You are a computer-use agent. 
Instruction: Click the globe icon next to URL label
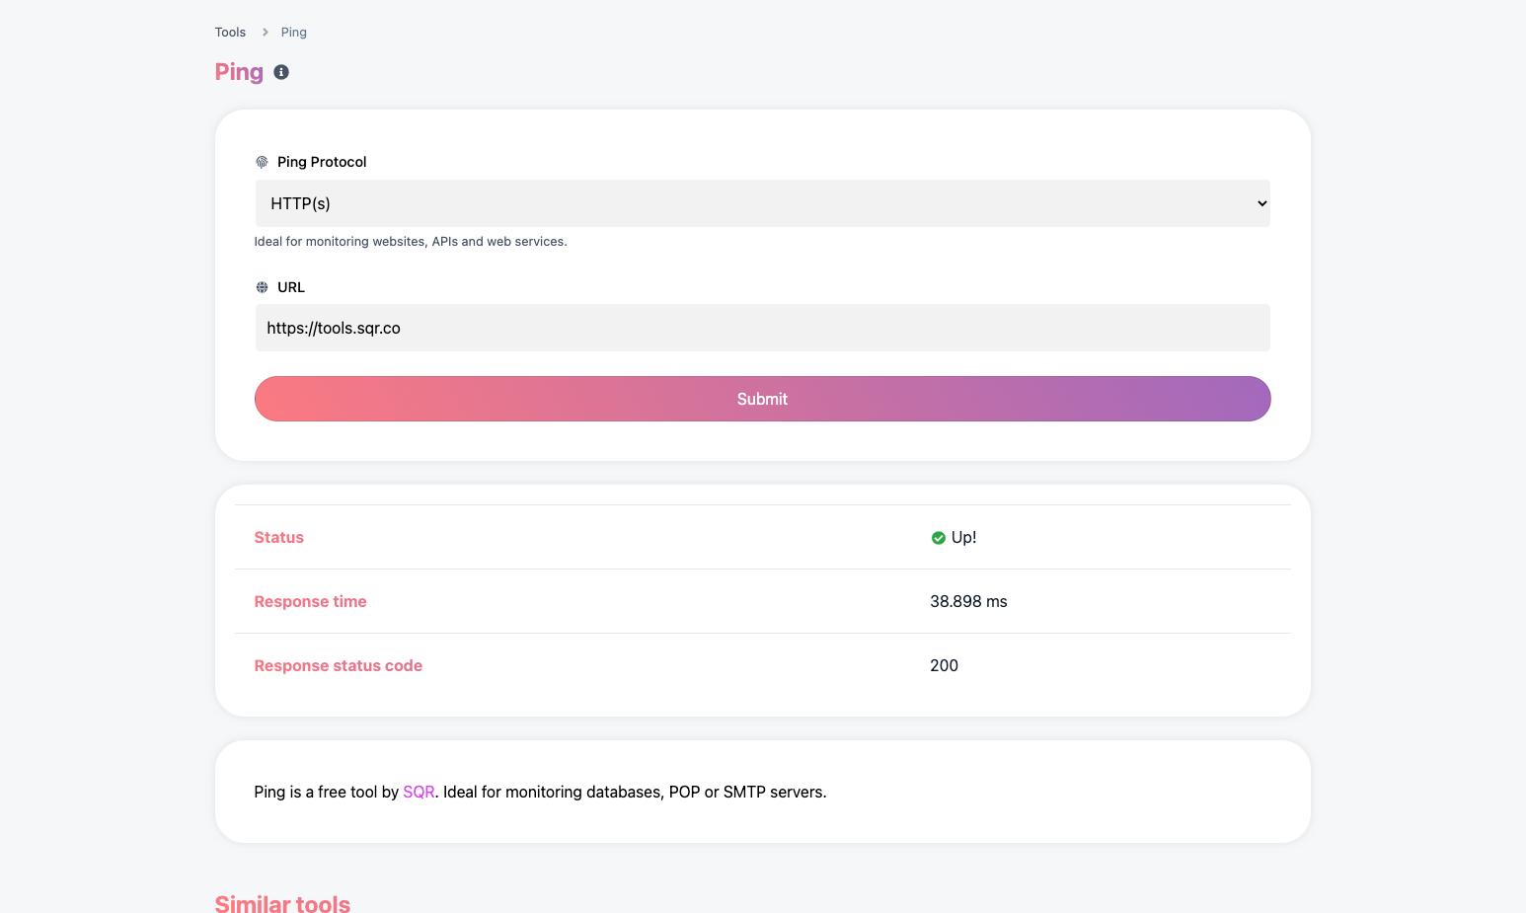pos(261,286)
